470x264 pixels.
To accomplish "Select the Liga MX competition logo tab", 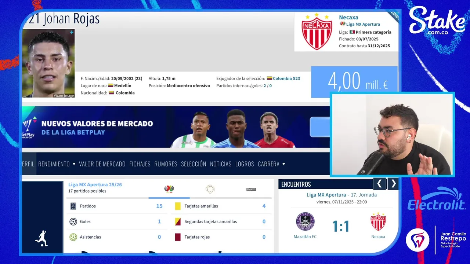I will click(x=169, y=189).
